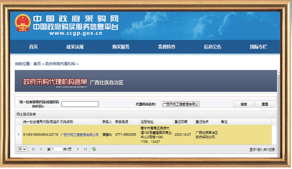Image resolution: width=292 pixels, height=169 pixels.
Task: Click the 网上登记名单 panel title
Action: 26,114
